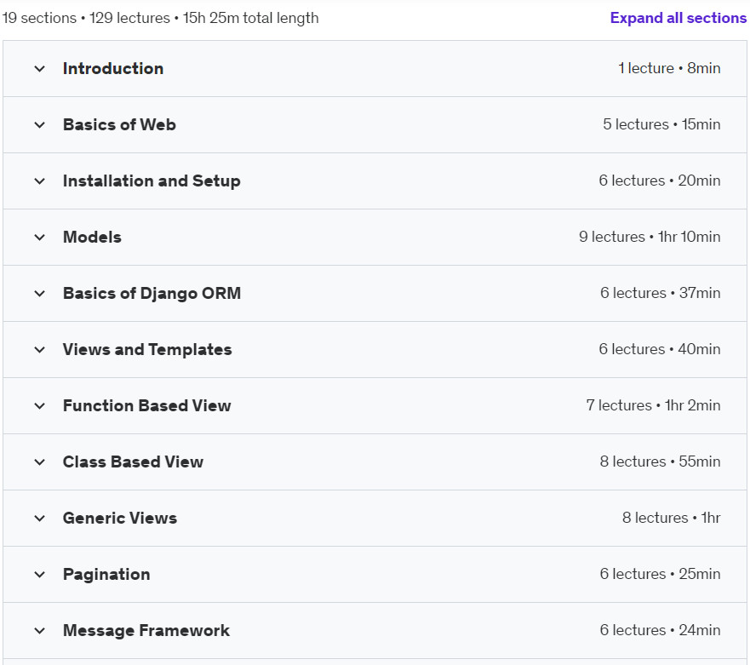Screen dimensions: 750x665
Task: Click the '6 lectures • 24min' text
Action: (x=660, y=629)
